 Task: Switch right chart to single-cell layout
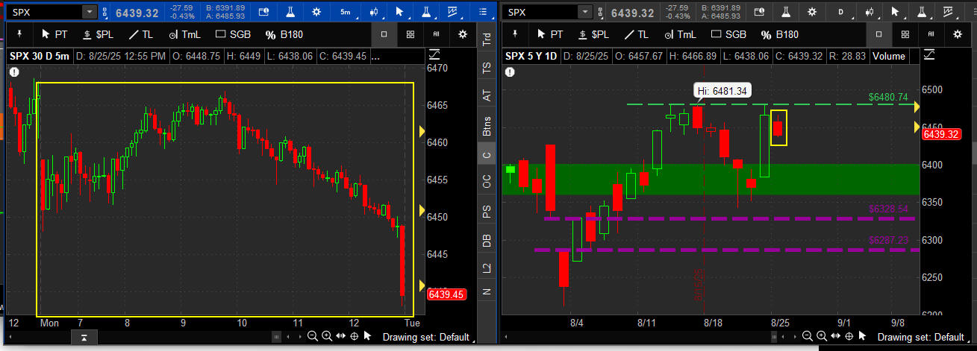pyautogui.click(x=878, y=34)
